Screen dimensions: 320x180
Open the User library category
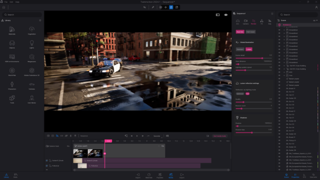31,99
